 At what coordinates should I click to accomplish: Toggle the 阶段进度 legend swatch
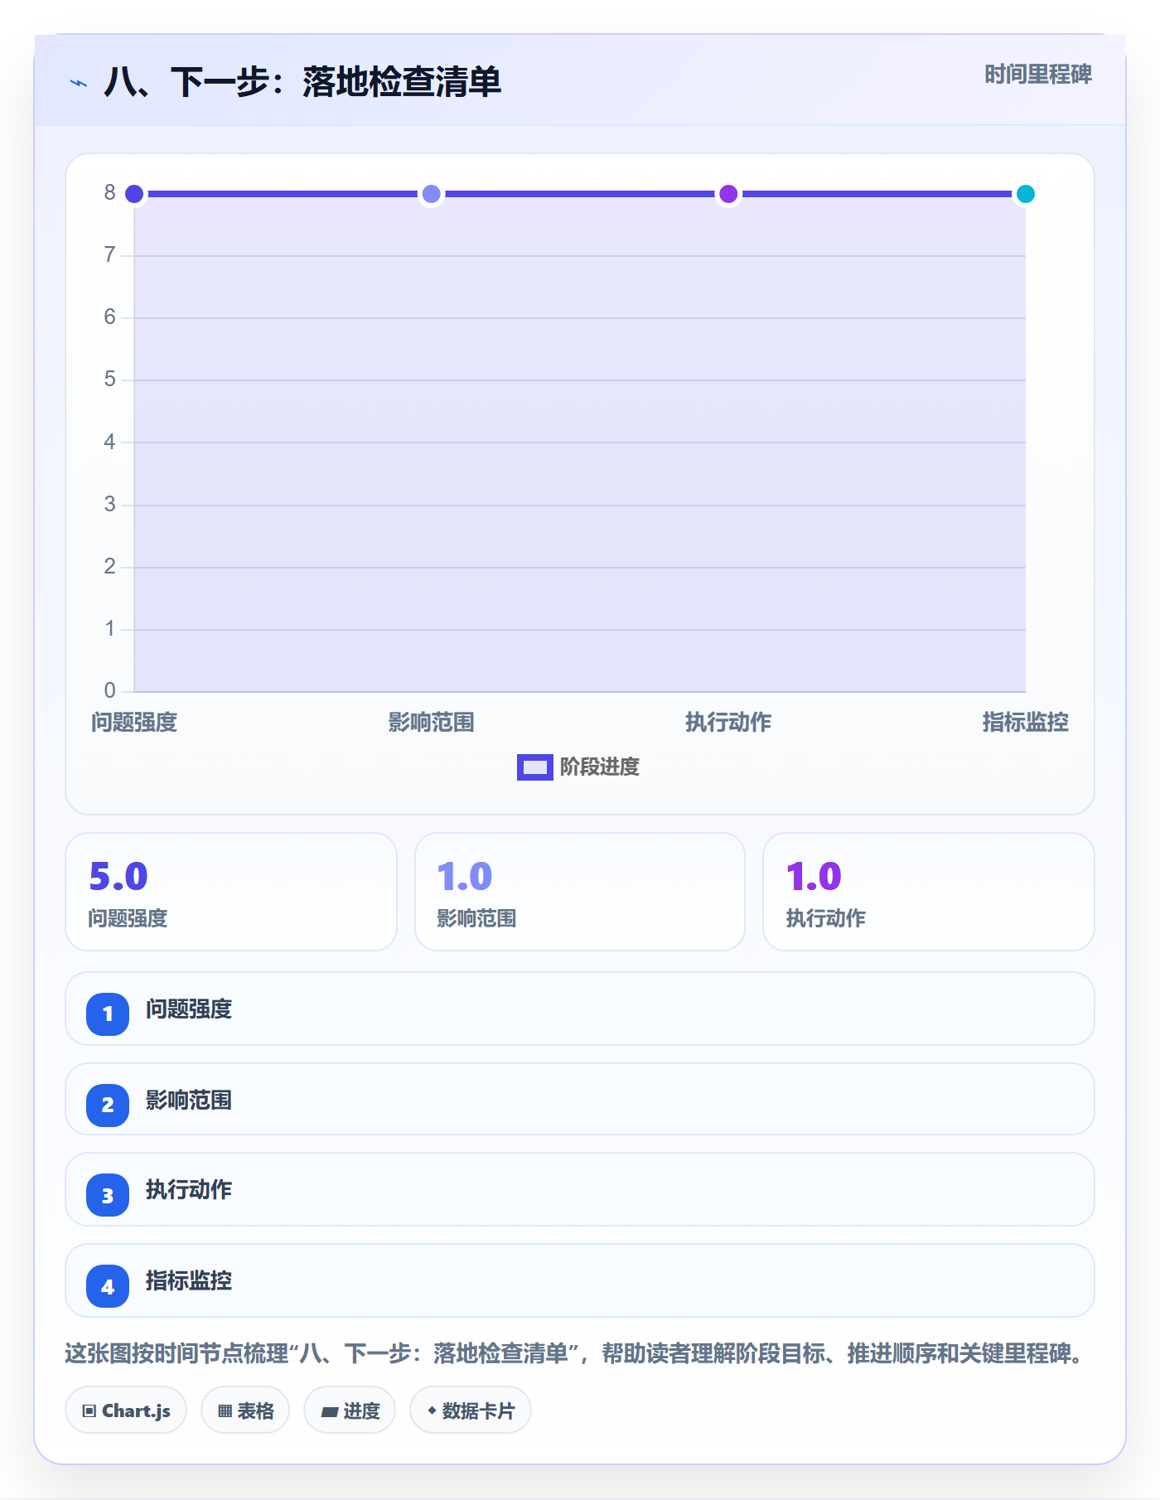point(534,767)
